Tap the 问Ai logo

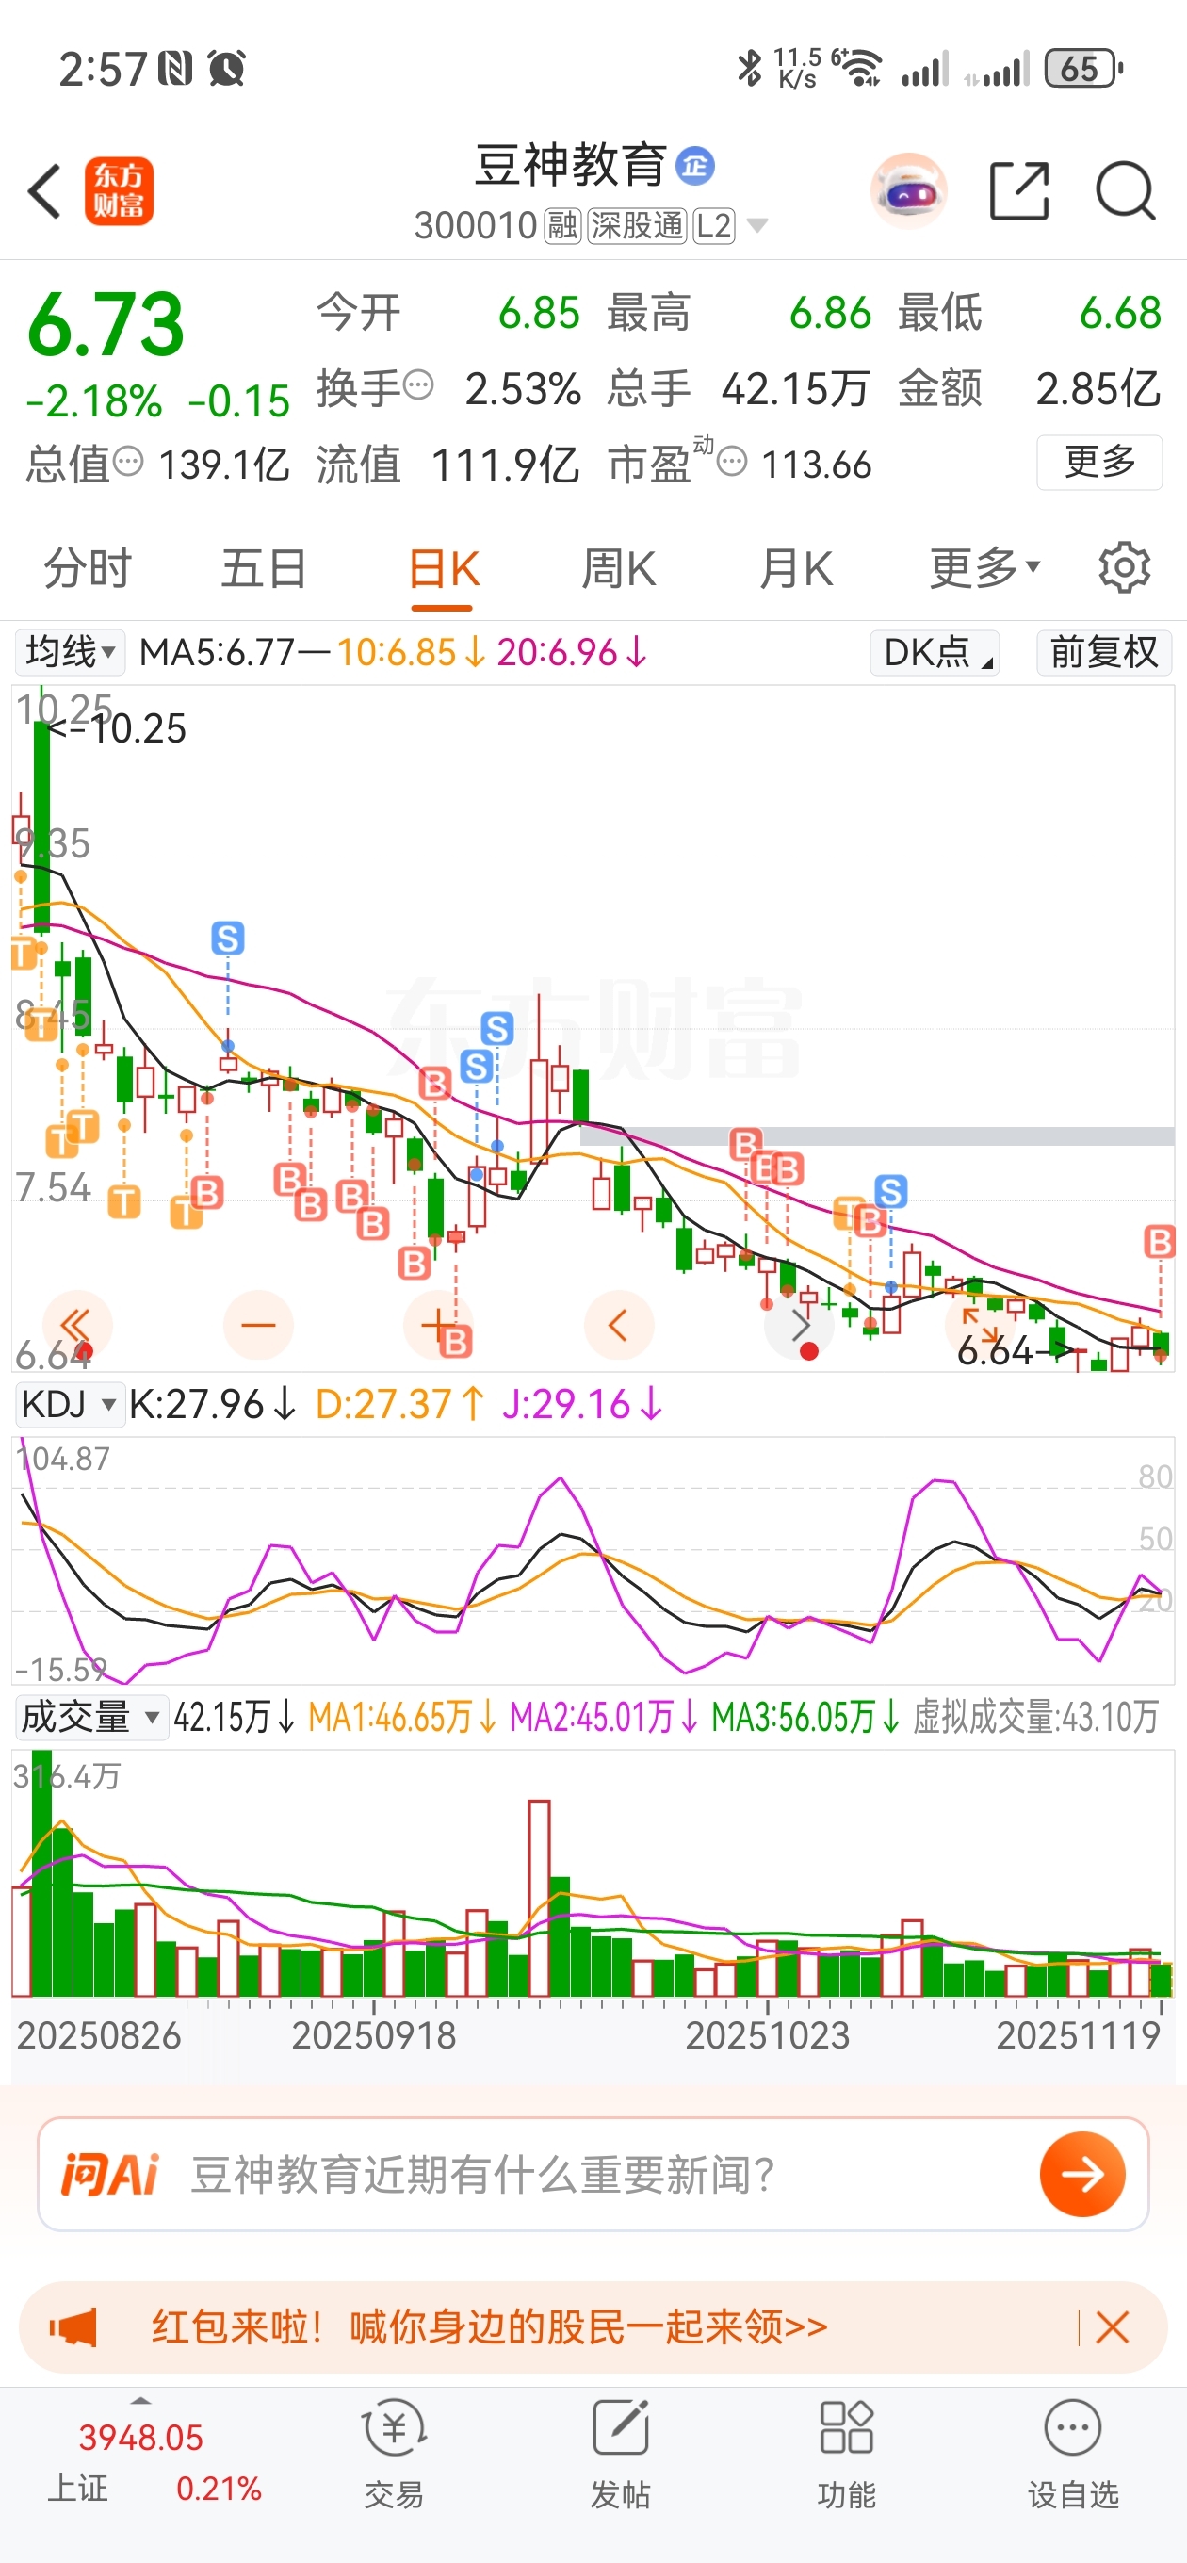tap(109, 2173)
